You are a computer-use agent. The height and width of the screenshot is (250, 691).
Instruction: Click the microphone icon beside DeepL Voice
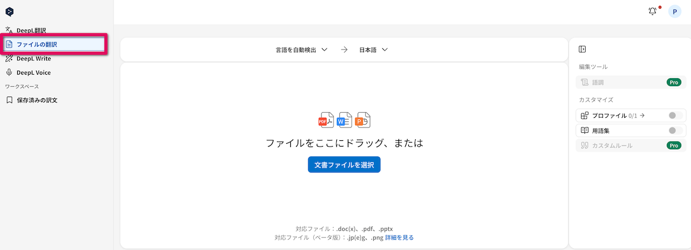coord(9,72)
